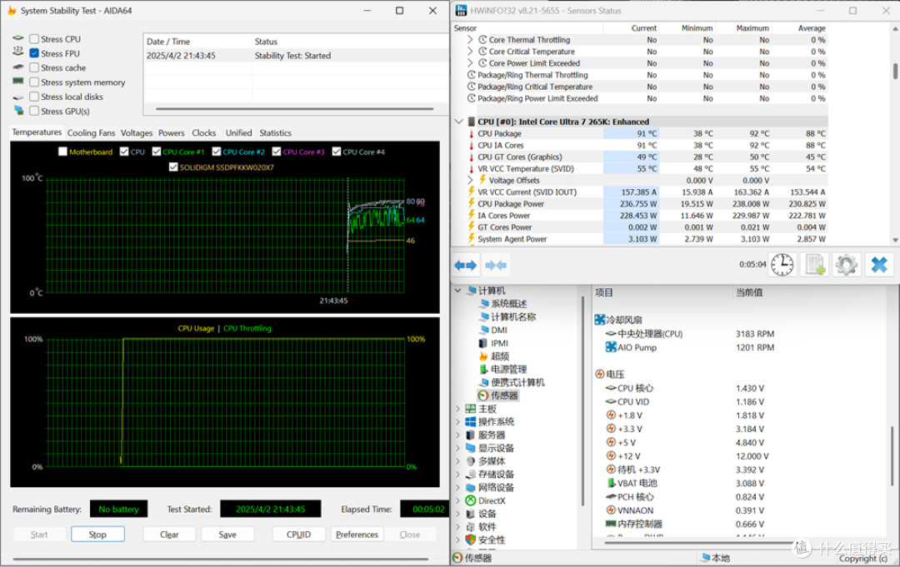
Task: Enable the Stress cache checkbox
Action: point(34,67)
